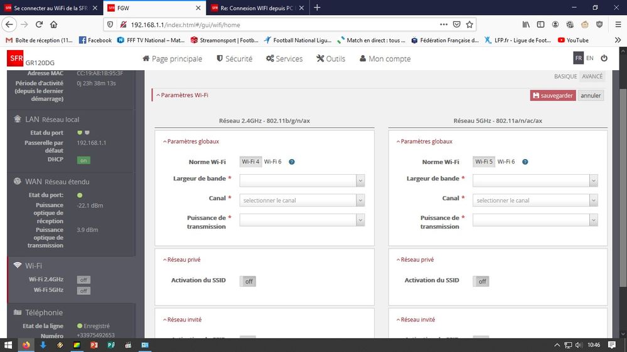Viewport: 627px width, 352px height.
Task: Click the sauvegarder button
Action: (552, 96)
